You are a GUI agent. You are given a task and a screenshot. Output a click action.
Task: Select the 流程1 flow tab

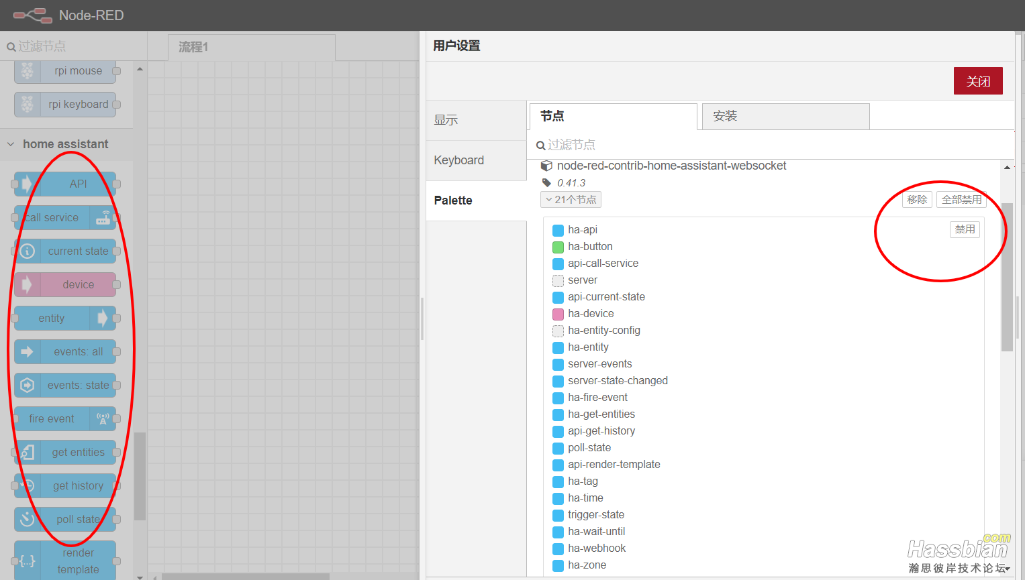point(251,47)
